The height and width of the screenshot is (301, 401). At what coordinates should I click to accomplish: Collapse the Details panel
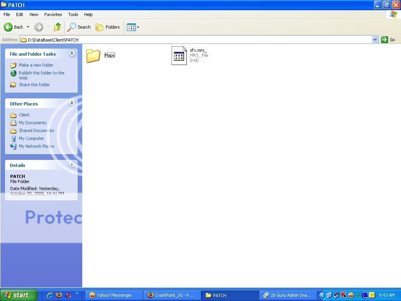pyautogui.click(x=72, y=165)
